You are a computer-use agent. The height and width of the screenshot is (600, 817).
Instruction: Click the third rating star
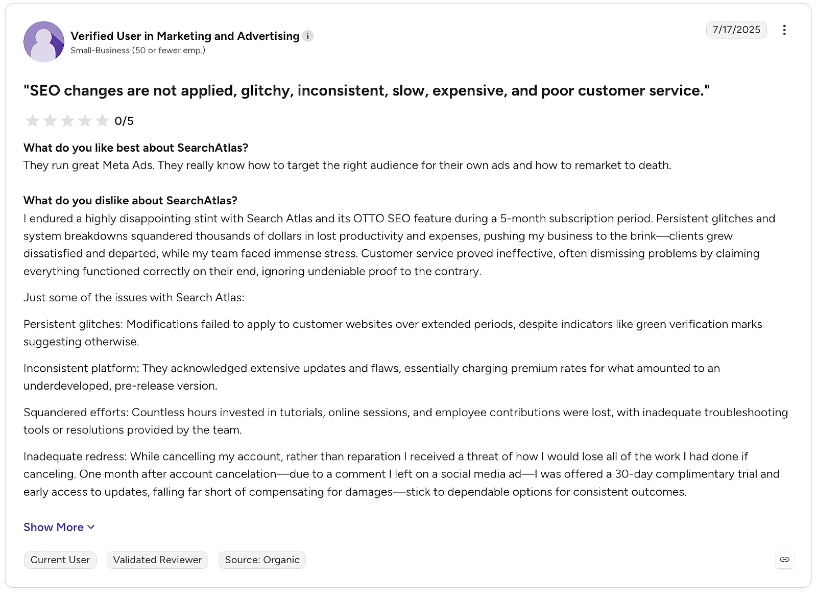point(67,121)
